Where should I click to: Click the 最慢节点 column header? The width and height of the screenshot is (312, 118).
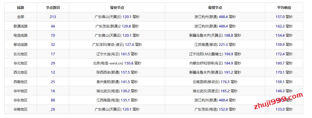215,8
